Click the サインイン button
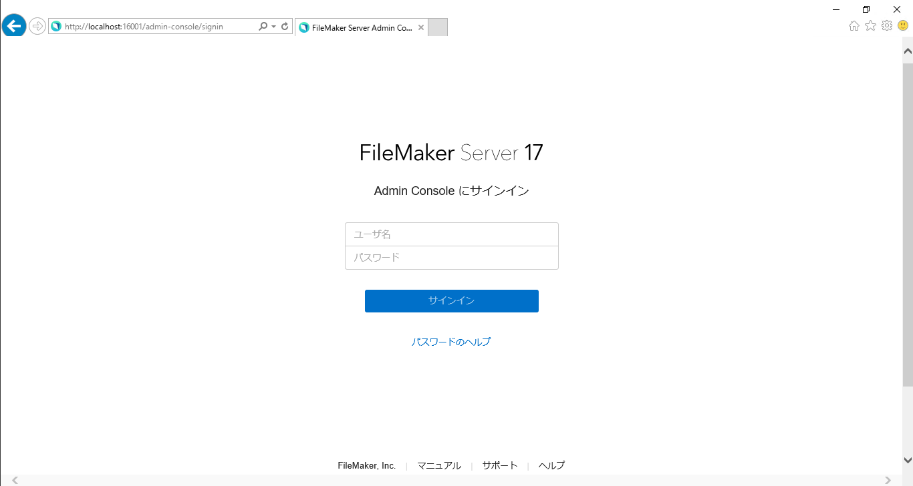Screen dimensions: 913x486 pos(451,300)
